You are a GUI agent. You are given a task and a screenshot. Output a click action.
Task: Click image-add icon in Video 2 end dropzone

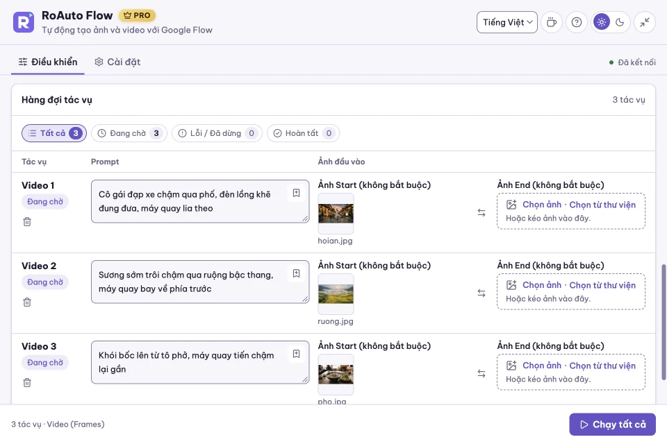[511, 285]
